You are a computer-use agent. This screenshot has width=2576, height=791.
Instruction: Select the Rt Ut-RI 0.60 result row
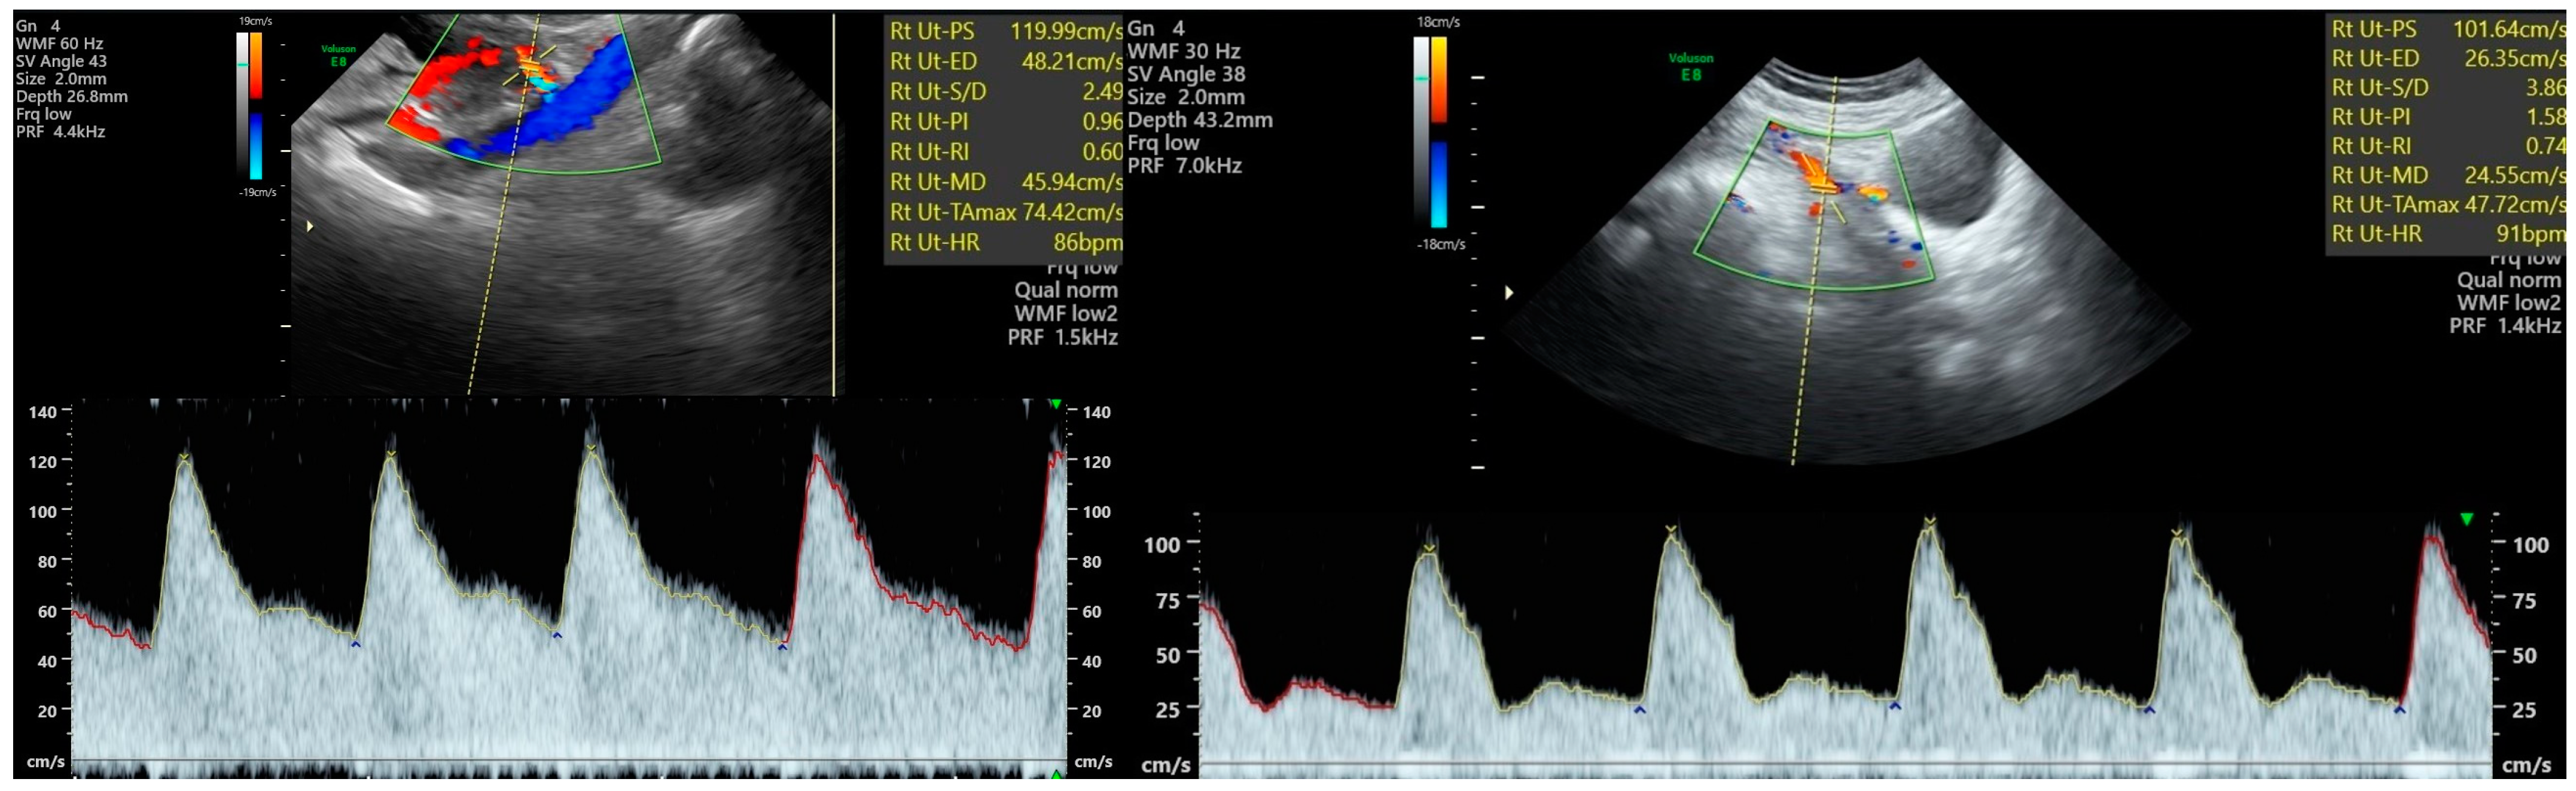click(1004, 152)
